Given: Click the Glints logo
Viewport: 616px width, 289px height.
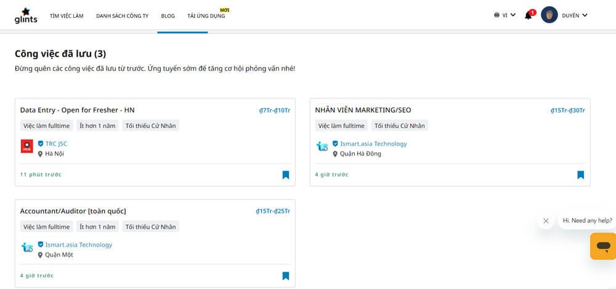Looking at the screenshot, I should [x=26, y=15].
